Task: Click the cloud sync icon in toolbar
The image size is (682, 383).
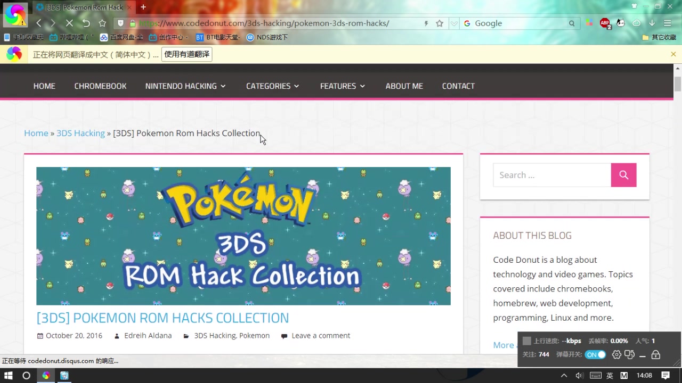Action: click(636, 23)
